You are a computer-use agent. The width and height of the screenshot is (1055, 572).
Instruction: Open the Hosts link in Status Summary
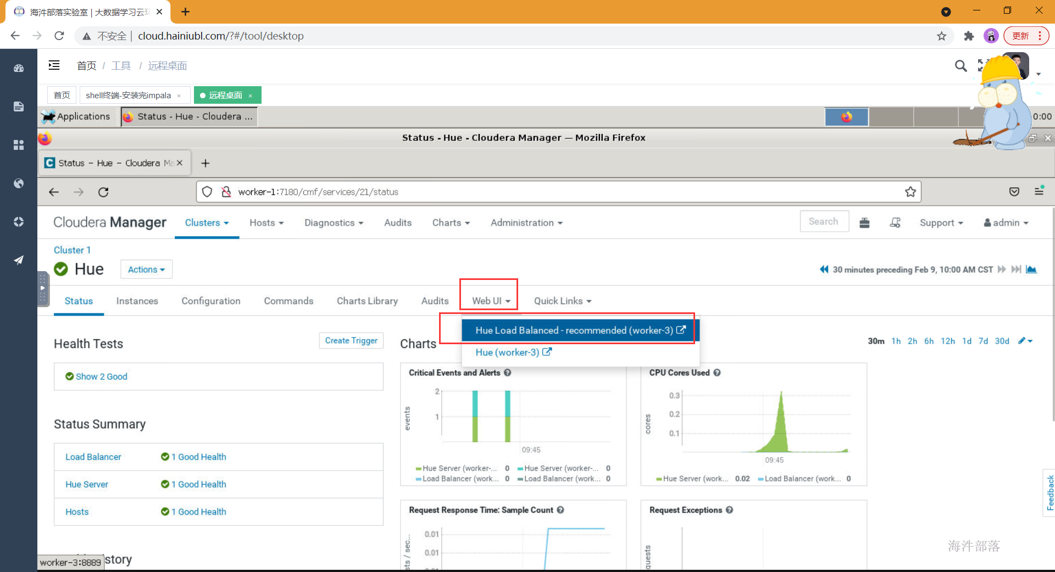(77, 512)
